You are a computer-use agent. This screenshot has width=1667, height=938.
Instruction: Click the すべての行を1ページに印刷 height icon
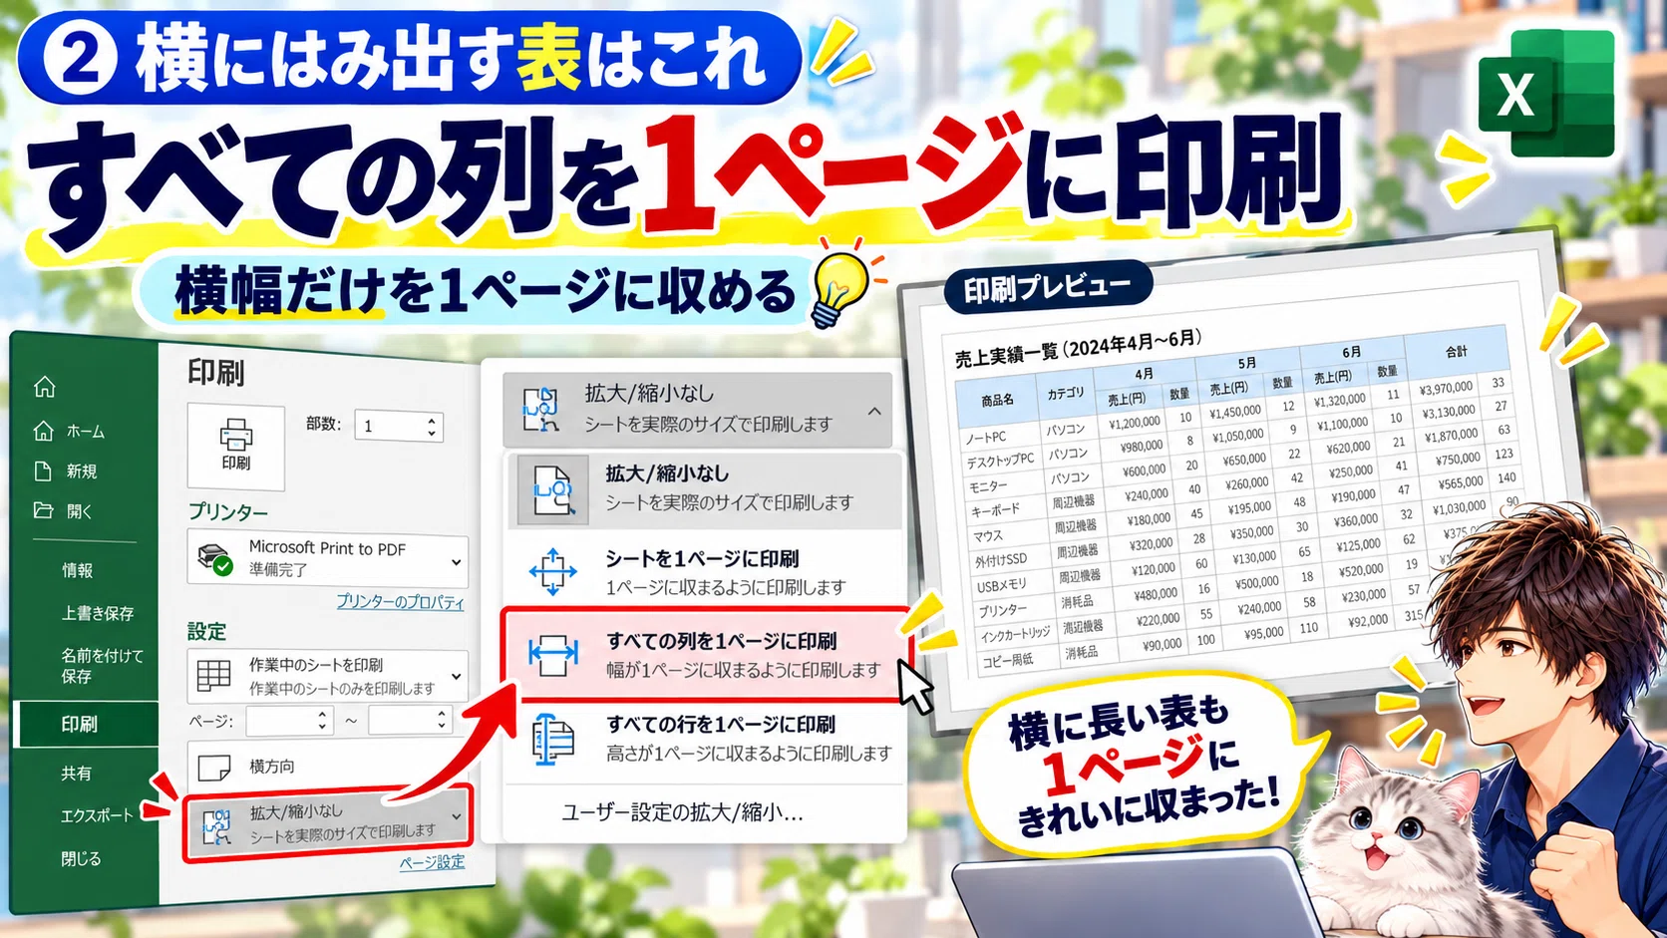coord(553,740)
